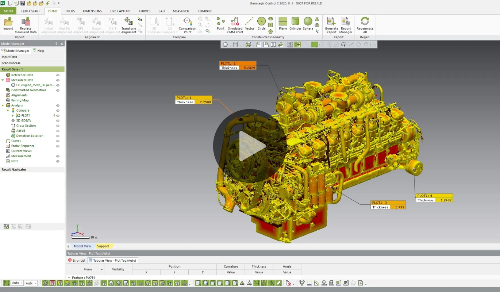Select the Pairing Map tree item

click(x=20, y=100)
